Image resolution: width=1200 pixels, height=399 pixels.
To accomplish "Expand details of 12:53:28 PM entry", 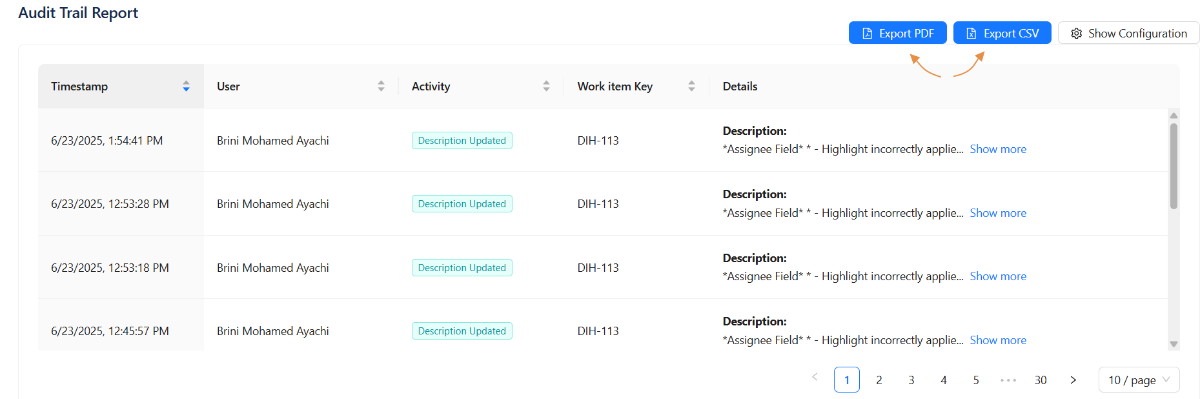I will click(x=997, y=213).
